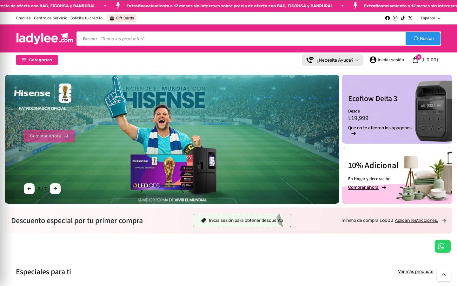
Task: Click the Ecoflow Delta 3 product image
Action: point(434,110)
